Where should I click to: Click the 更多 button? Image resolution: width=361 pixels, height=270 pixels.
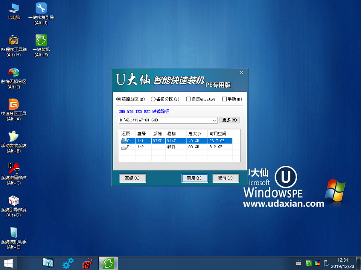pyautogui.click(x=229, y=120)
